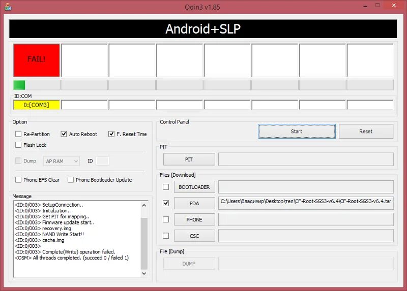The image size is (407, 291).
Task: Click the "NAND Write Start!!" log line
Action: click(x=49, y=234)
